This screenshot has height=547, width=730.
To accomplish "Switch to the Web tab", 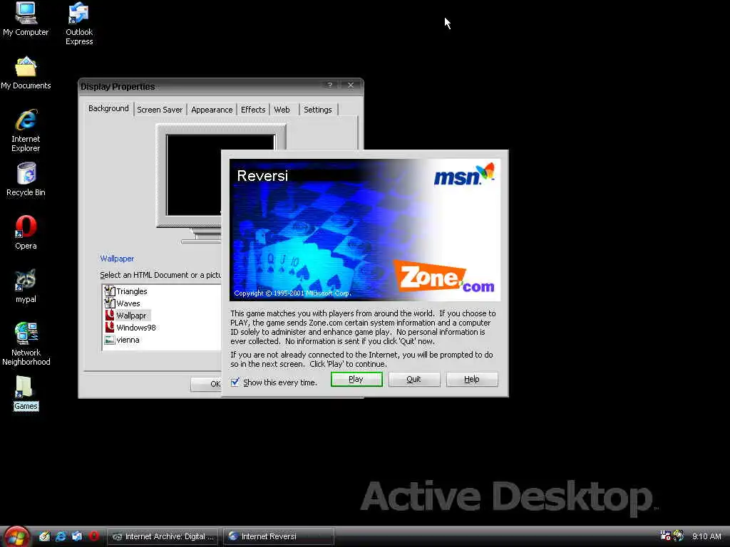I will pyautogui.click(x=282, y=110).
